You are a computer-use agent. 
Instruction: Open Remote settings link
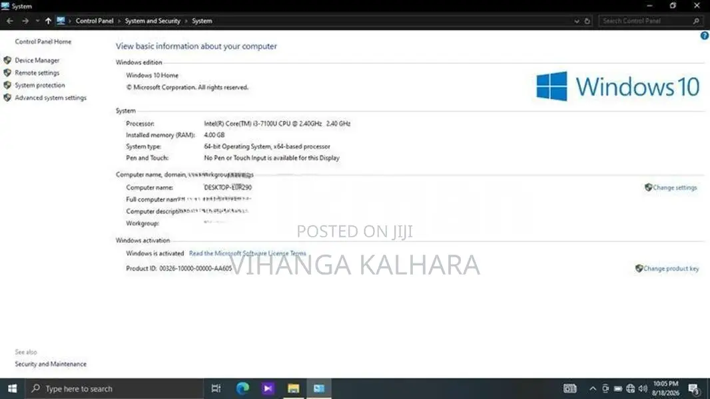[37, 72]
